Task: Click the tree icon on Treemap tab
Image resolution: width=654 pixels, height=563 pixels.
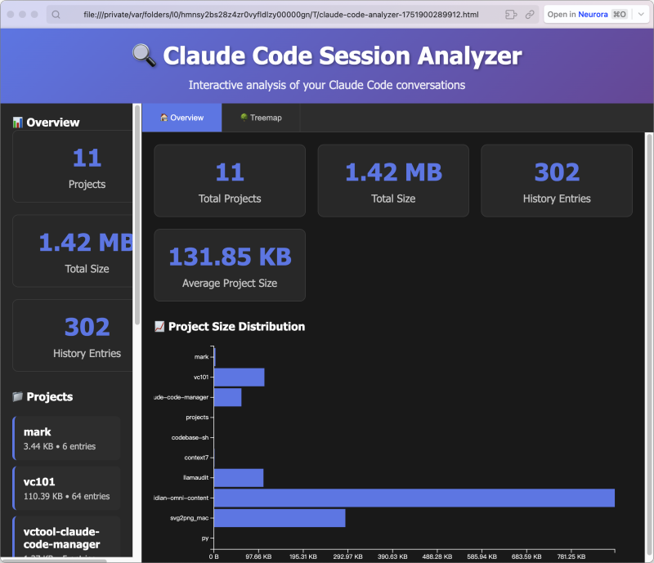Action: pyautogui.click(x=244, y=118)
